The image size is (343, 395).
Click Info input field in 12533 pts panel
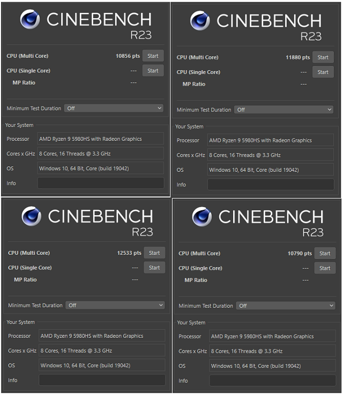point(102,380)
